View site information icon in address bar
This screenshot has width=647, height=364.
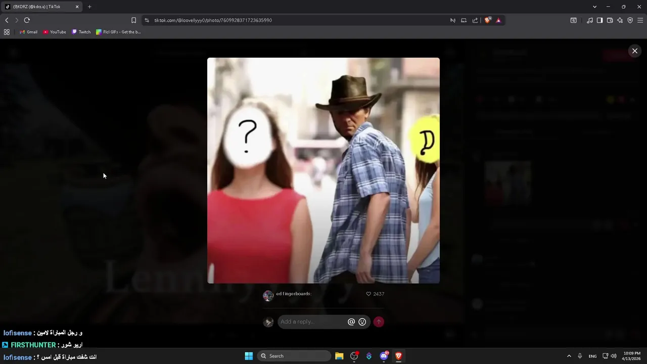click(147, 20)
